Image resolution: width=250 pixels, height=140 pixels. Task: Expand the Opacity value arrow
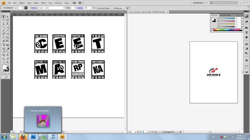click(x=92, y=8)
